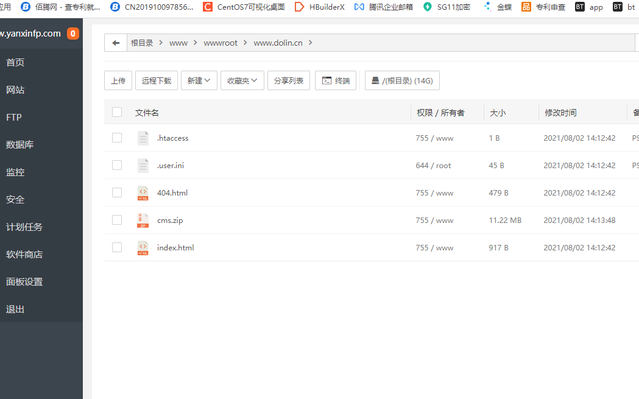Check the .user.ini row checkbox

click(x=117, y=165)
